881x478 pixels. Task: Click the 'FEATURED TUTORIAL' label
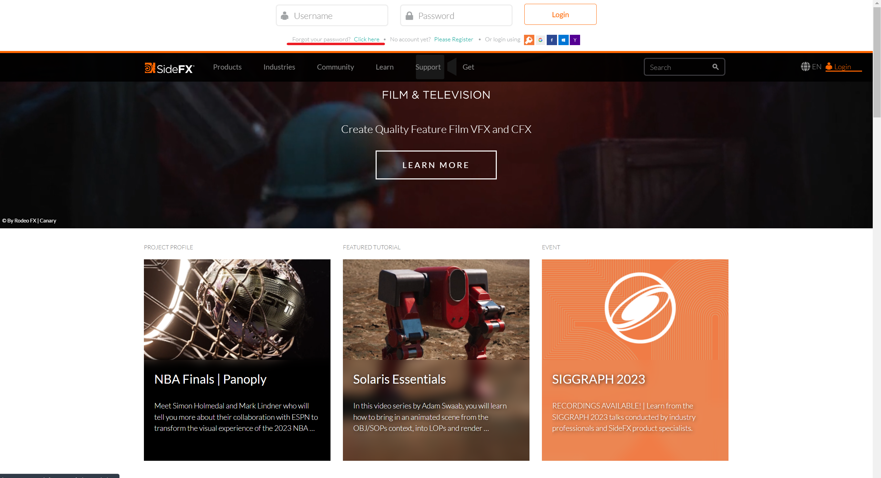pyautogui.click(x=371, y=247)
